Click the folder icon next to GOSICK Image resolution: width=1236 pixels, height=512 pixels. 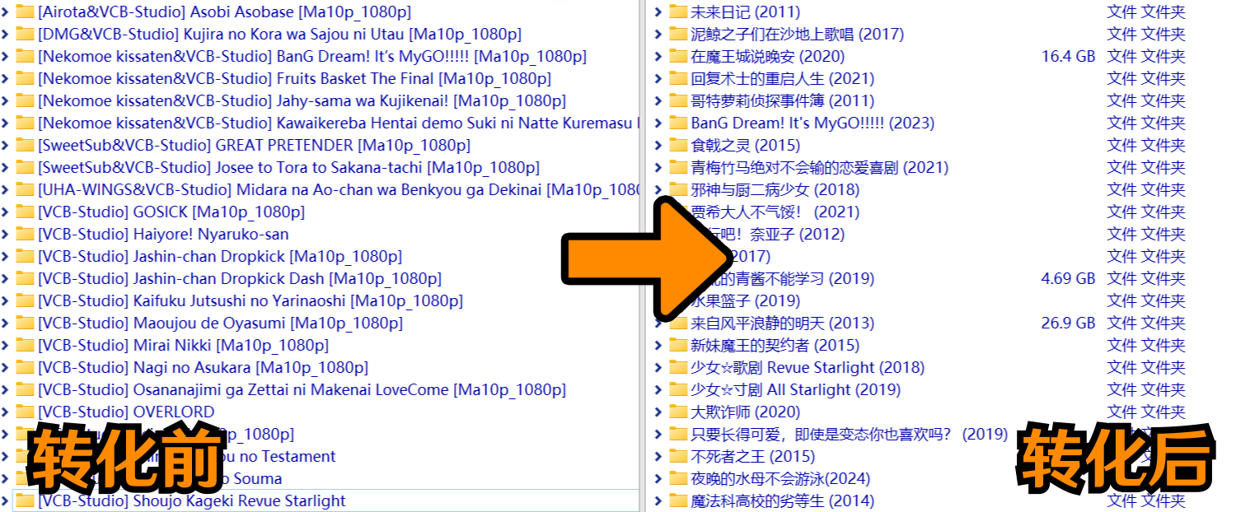click(x=25, y=212)
